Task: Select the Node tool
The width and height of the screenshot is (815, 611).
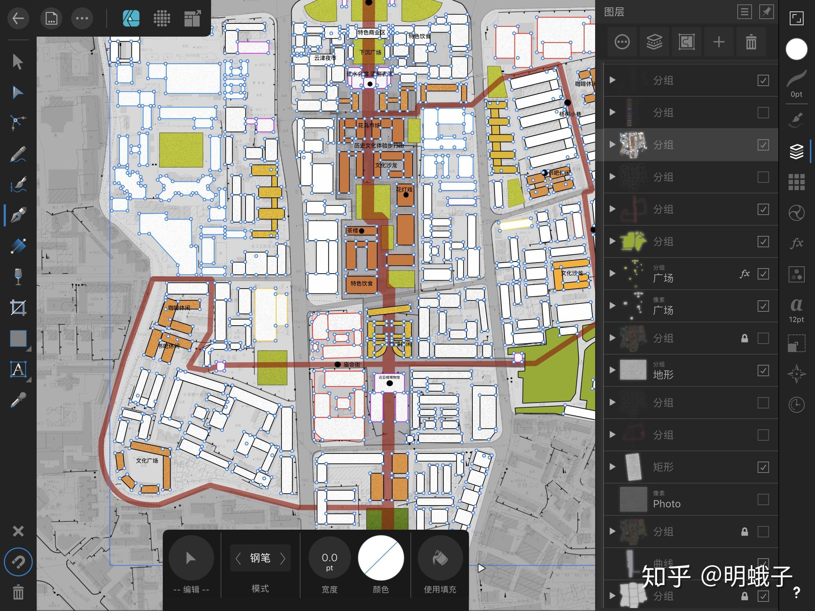Action: (x=17, y=92)
